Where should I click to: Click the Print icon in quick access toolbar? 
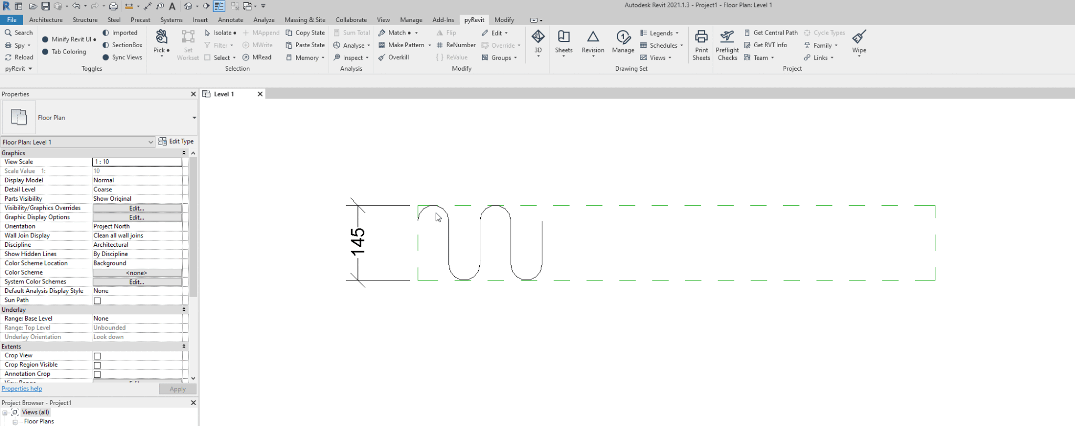click(x=113, y=6)
